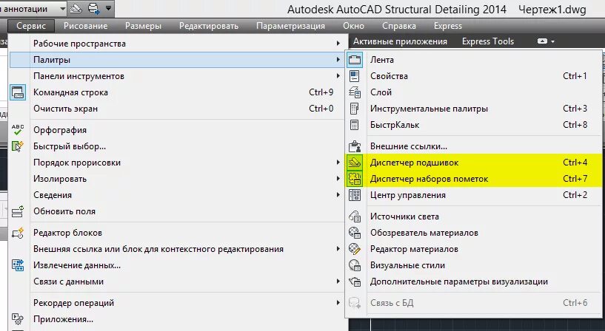
Task: Expand the Связи с данными submenu arrow
Action: click(x=338, y=281)
